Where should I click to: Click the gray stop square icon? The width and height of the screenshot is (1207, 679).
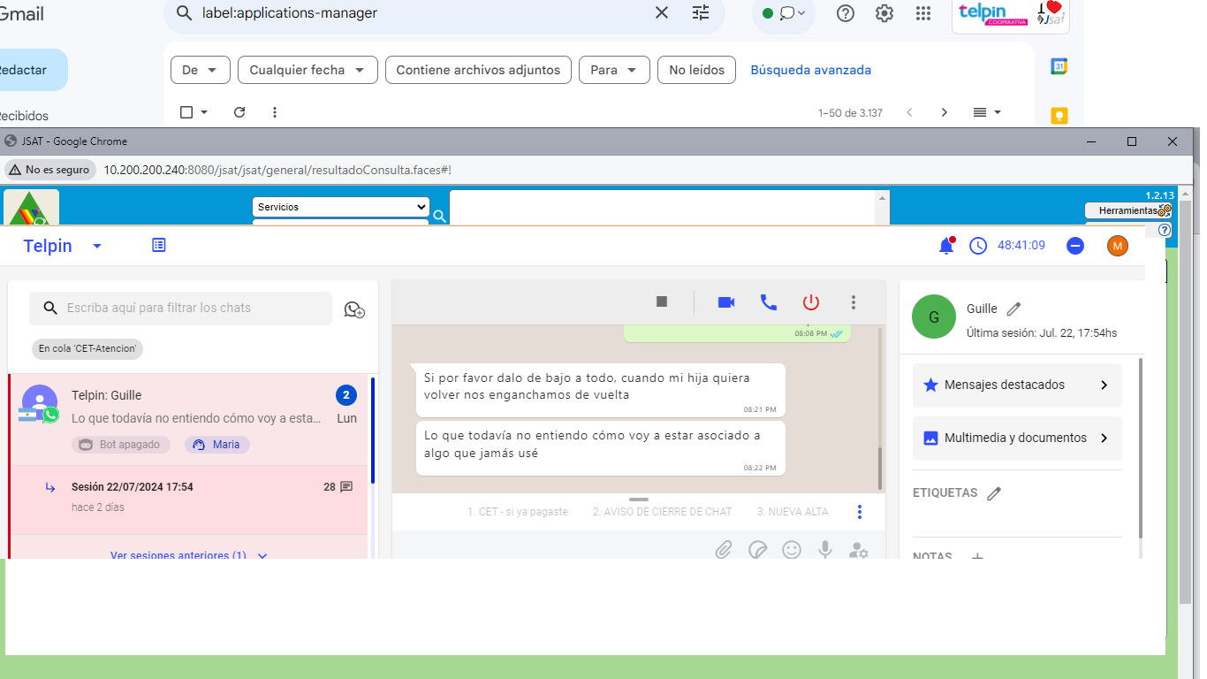tap(662, 302)
